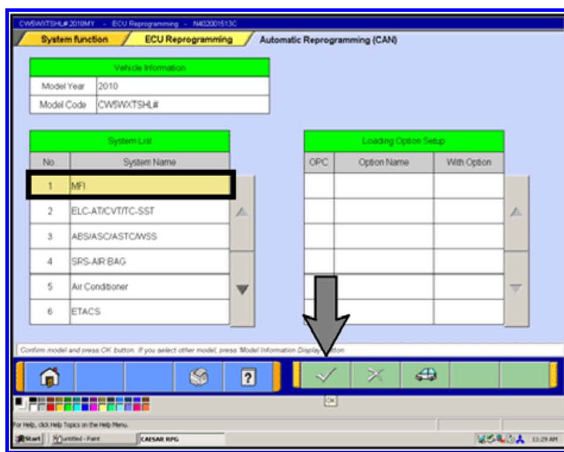Switch to System function tab
Image resolution: width=564 pixels, height=452 pixels.
(x=74, y=40)
